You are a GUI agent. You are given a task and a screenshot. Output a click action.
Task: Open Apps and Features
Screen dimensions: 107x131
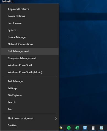pos(30,9)
